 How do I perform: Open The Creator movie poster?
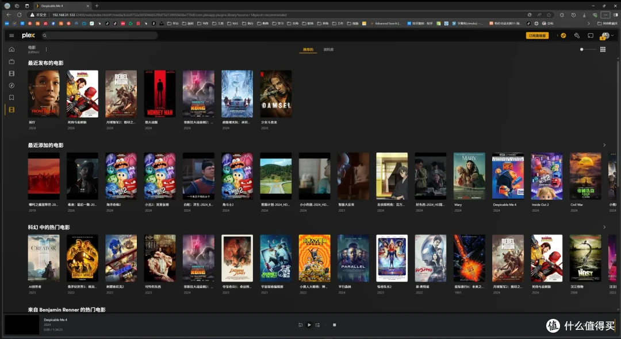click(x=44, y=258)
